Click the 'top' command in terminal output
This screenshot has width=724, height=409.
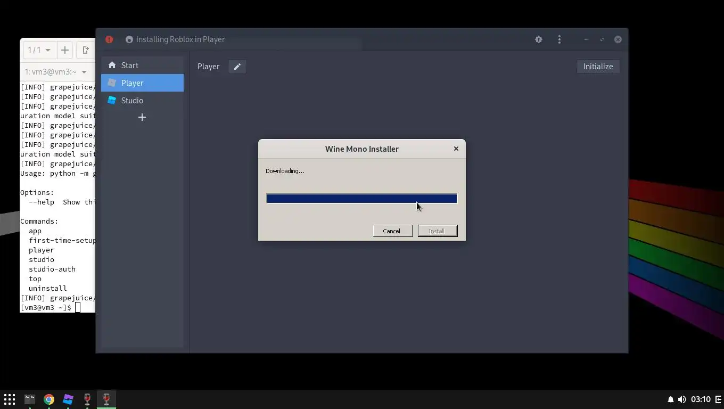tap(35, 279)
